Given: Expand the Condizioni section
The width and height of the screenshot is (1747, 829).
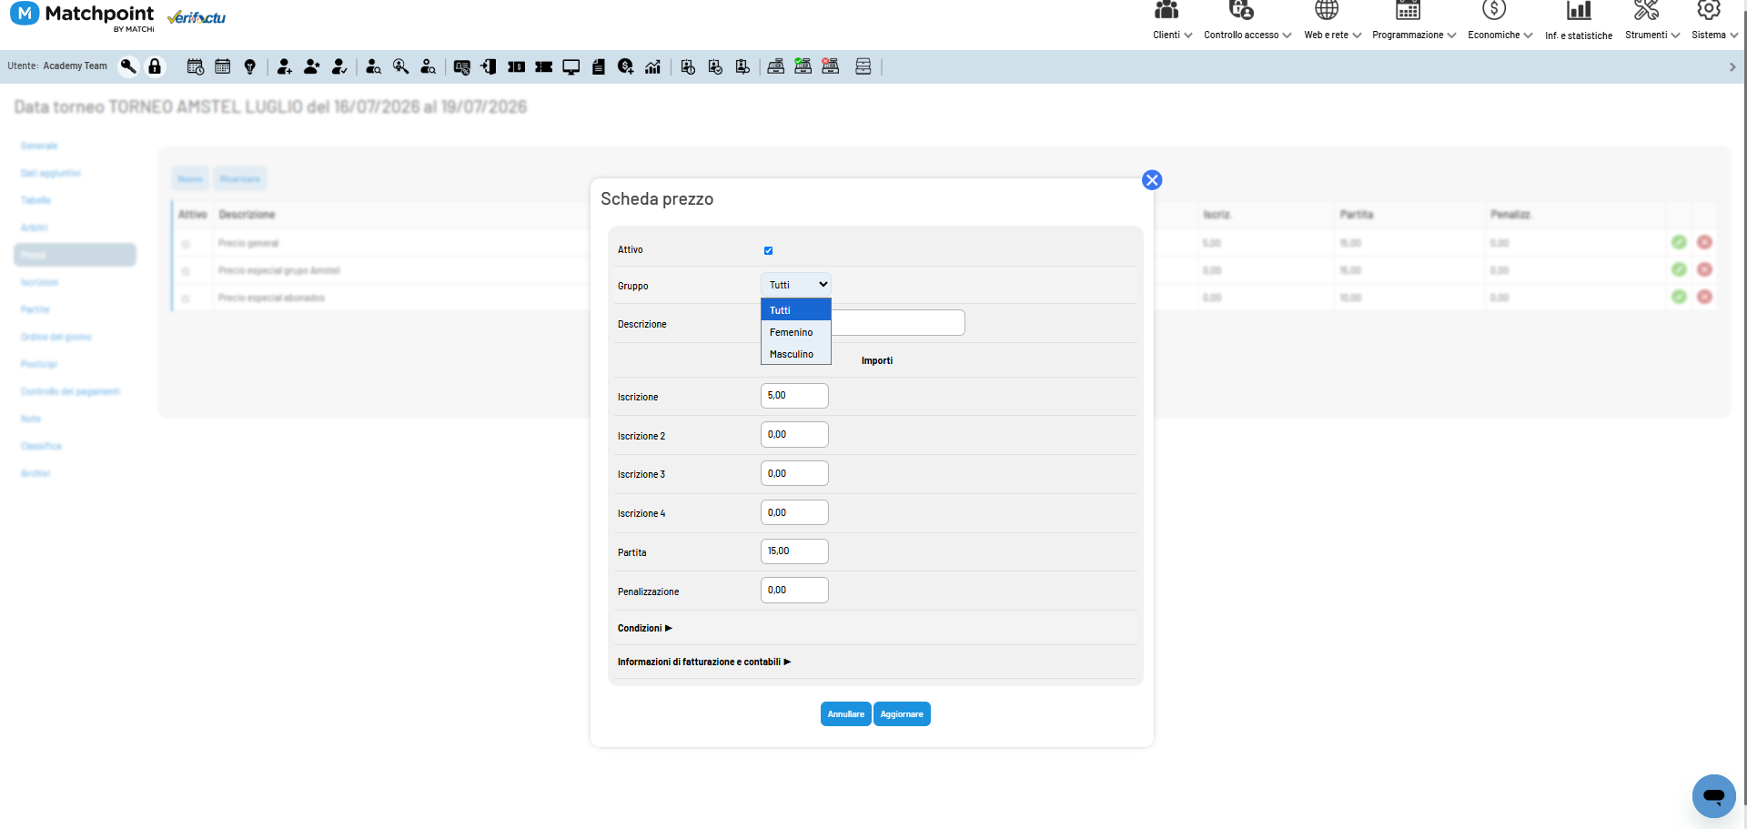Looking at the screenshot, I should coord(644,628).
